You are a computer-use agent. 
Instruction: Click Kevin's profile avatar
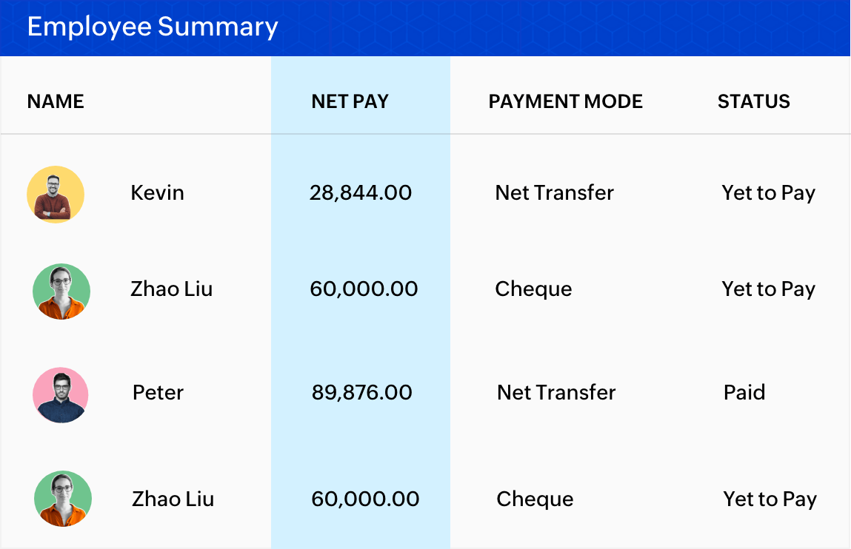coord(56,194)
